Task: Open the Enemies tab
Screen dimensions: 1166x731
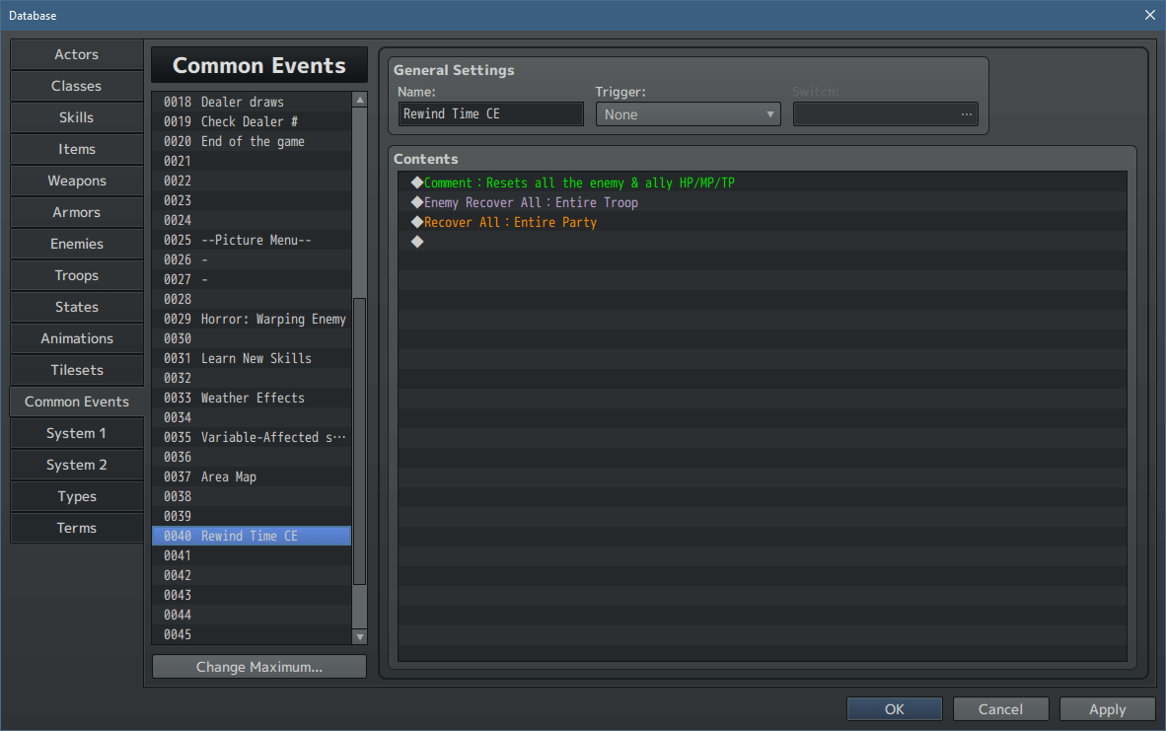Action: click(x=77, y=244)
